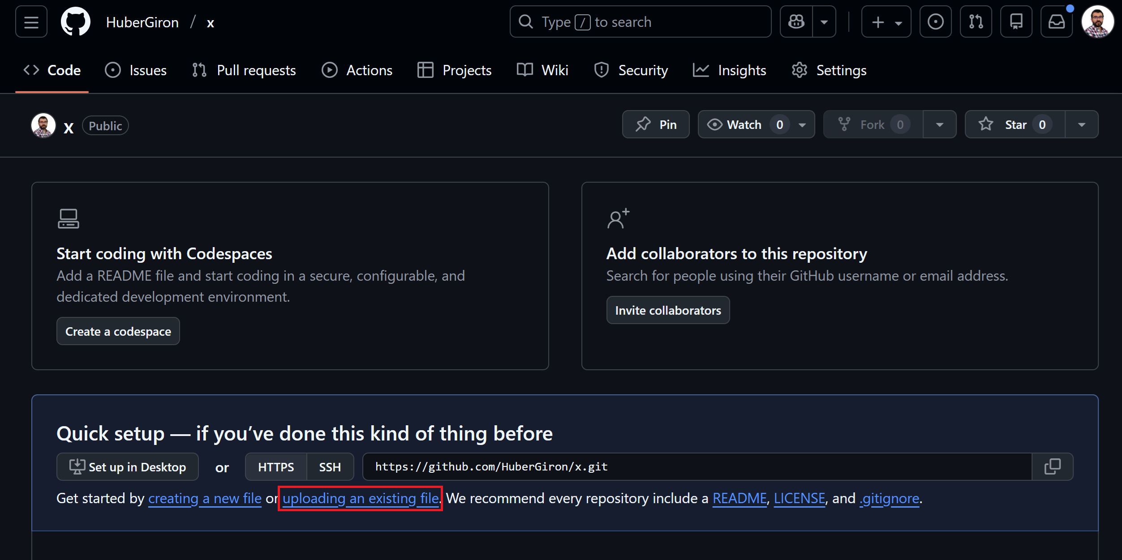
Task: Switch the clone URL to SSH
Action: tap(330, 467)
